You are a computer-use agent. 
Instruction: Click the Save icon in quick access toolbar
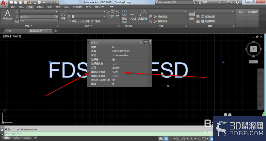(20, 2)
